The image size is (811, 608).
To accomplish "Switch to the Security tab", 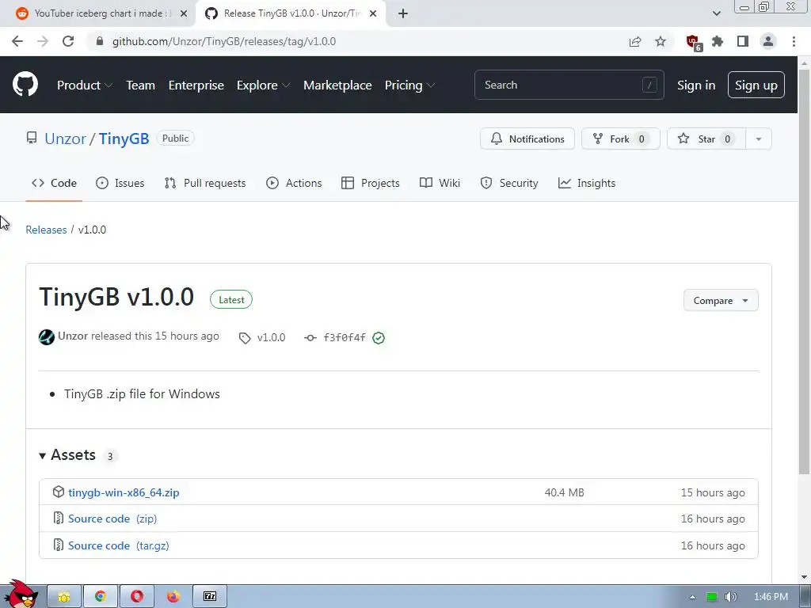I will click(509, 183).
